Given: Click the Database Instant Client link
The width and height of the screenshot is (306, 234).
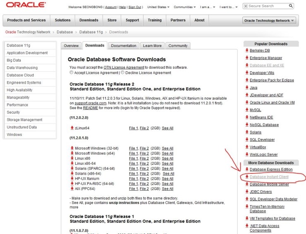Looking at the screenshot, I should (x=269, y=177).
